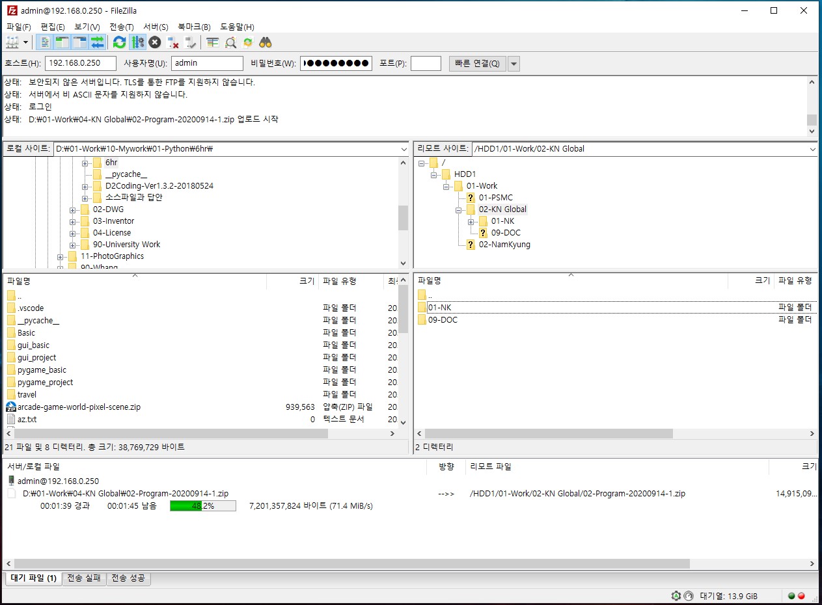822x605 pixels.
Task: Toggle synchronized browsing
Action: tap(248, 42)
